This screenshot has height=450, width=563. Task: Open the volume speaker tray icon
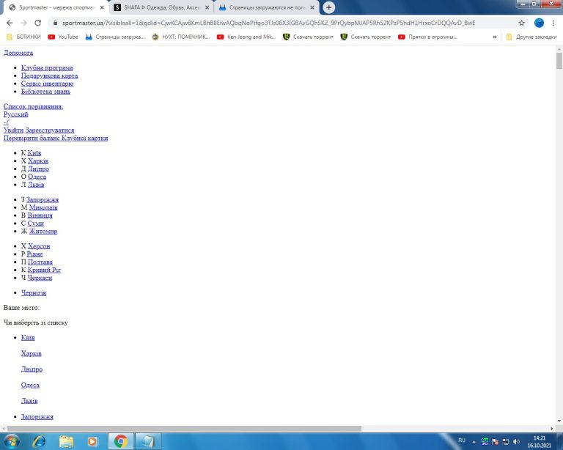[x=516, y=441]
